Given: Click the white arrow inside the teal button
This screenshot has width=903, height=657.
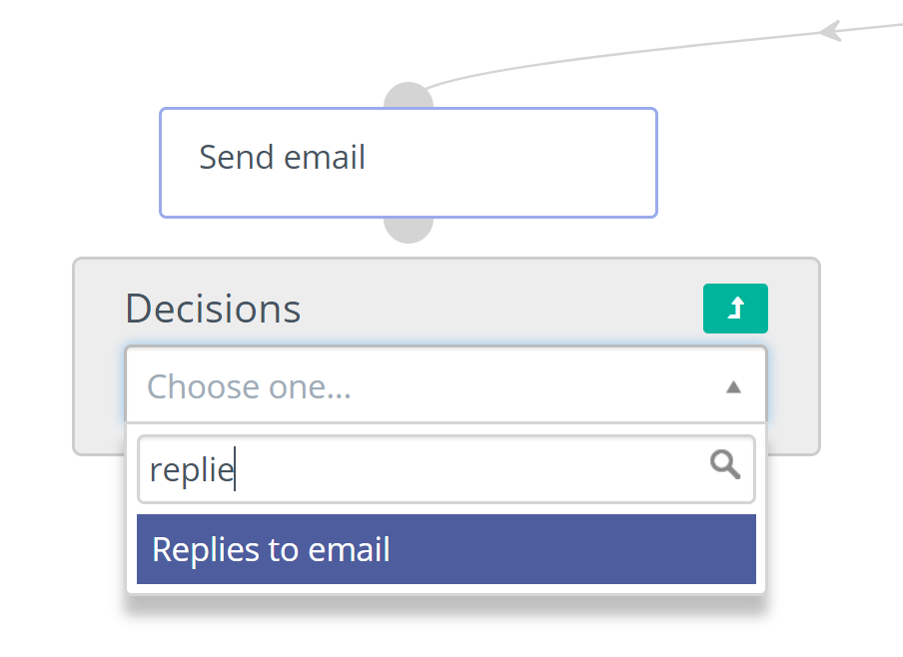Looking at the screenshot, I should point(736,309).
